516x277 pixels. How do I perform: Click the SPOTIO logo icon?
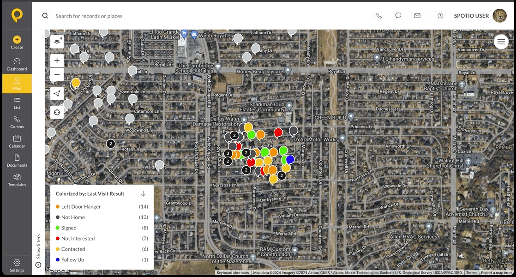pyautogui.click(x=17, y=15)
